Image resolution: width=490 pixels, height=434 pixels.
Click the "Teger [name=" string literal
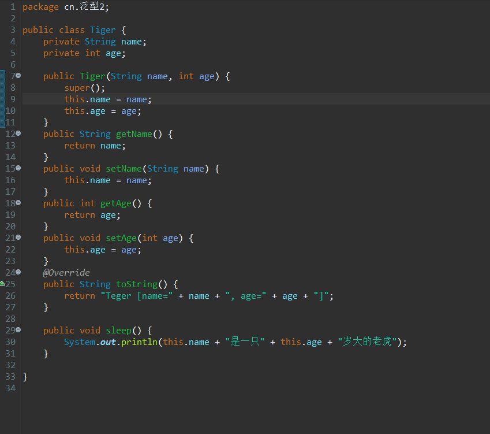(137, 296)
